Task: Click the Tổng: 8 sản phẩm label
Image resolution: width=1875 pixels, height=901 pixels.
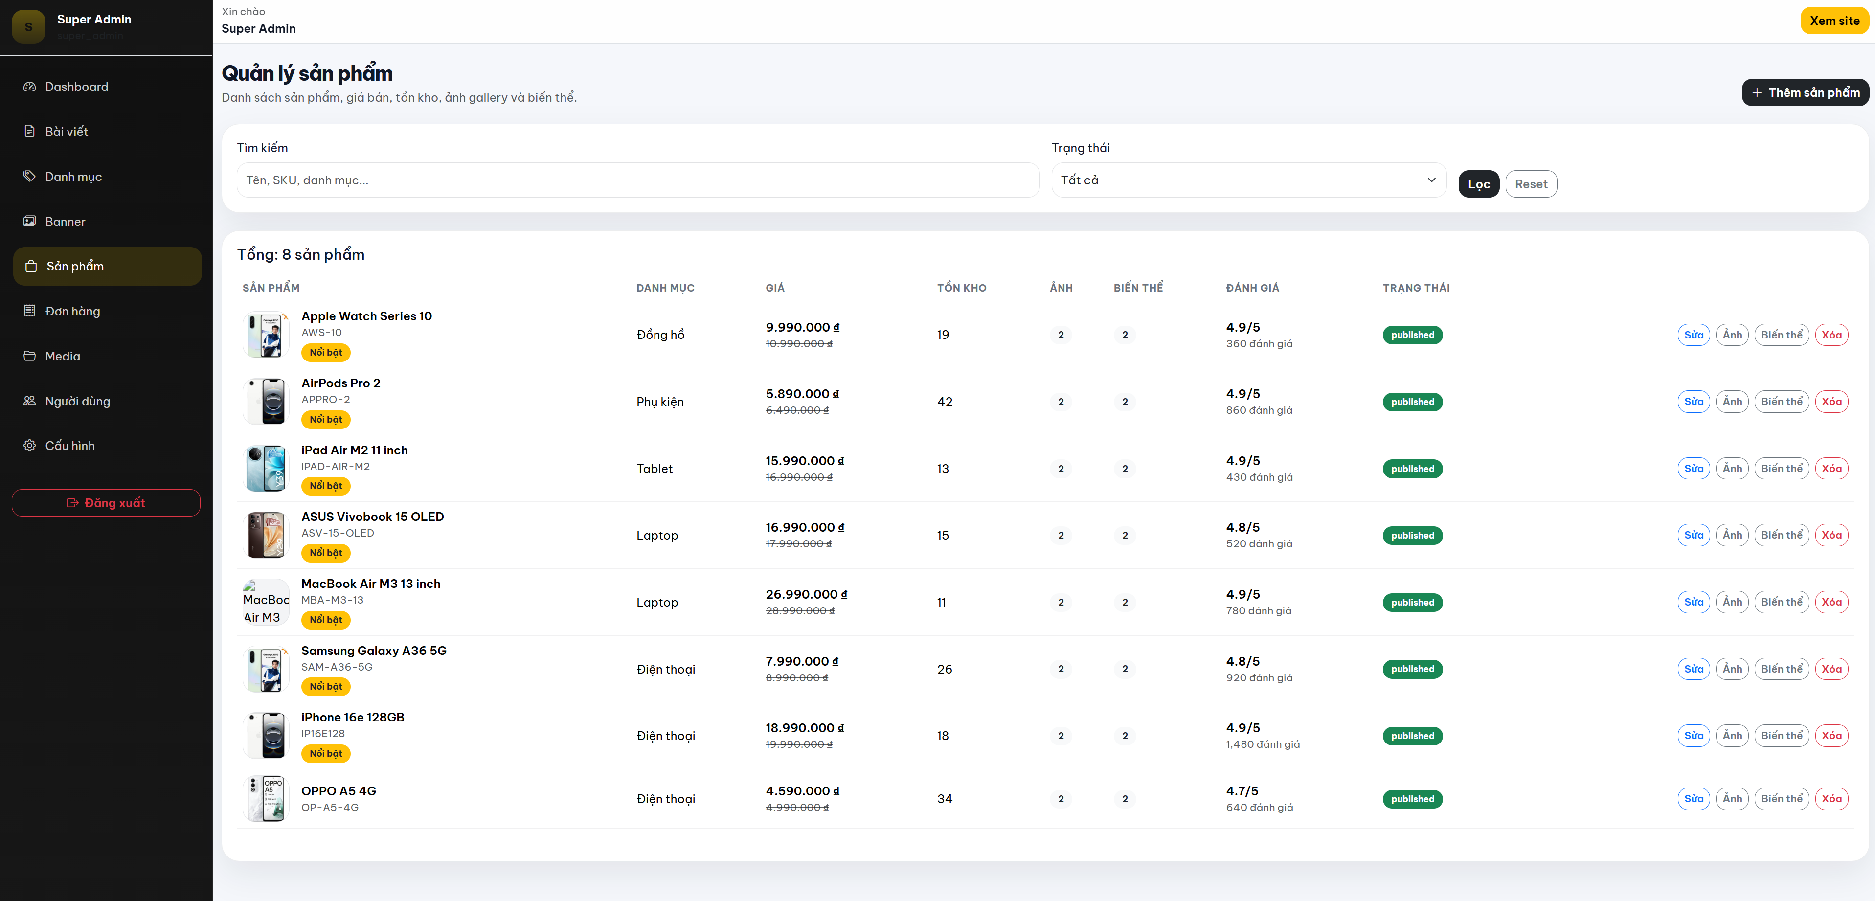Action: 301,255
